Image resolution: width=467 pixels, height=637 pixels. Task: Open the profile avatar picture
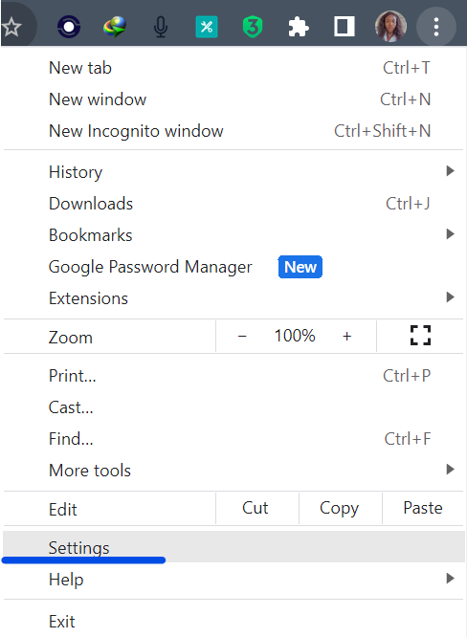coord(390,27)
